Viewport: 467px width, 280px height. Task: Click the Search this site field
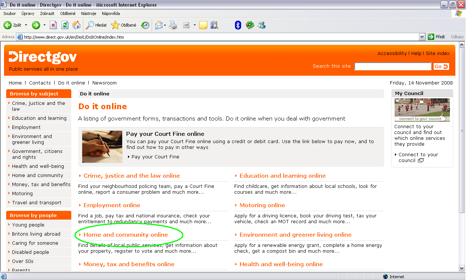coord(393,66)
